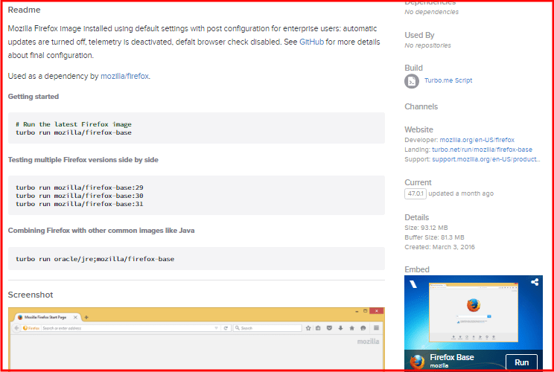Viewport: 554px width, 372px height.
Task: Click the 'turbo run mozilla/firefox-base:30' line
Action: [80, 196]
